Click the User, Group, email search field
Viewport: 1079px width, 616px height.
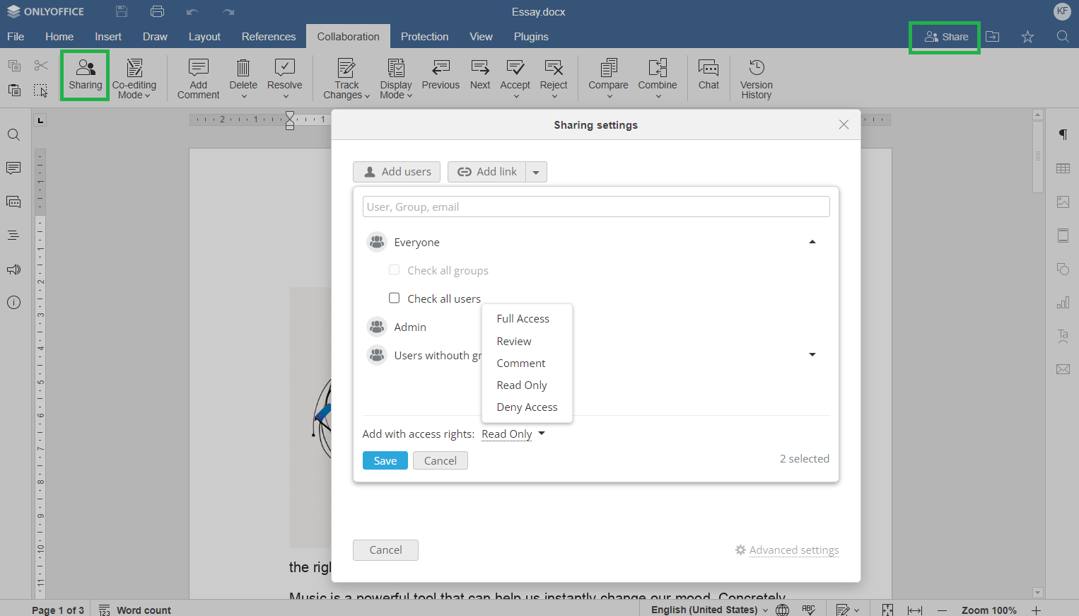(595, 207)
